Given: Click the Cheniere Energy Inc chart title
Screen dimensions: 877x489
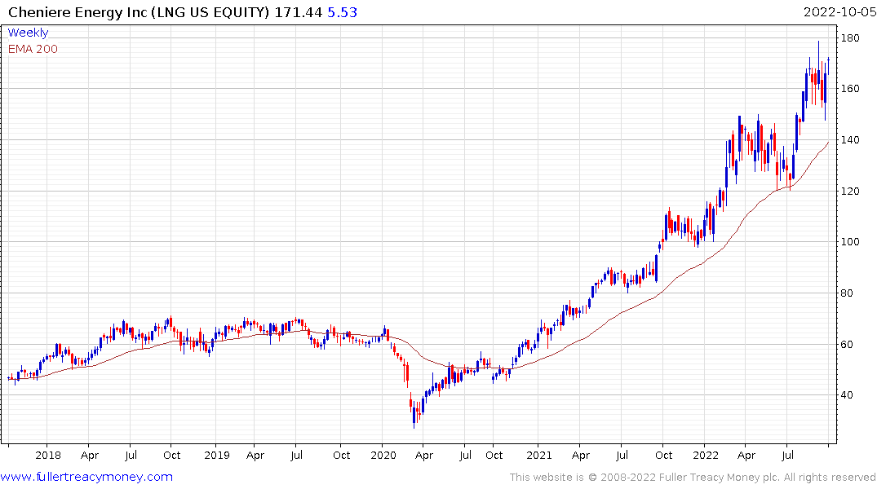Looking at the screenshot, I should tap(139, 12).
